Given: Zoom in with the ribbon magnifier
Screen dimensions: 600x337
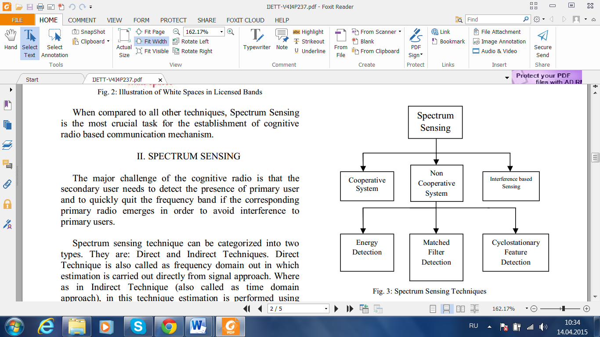Looking at the screenshot, I should [231, 32].
